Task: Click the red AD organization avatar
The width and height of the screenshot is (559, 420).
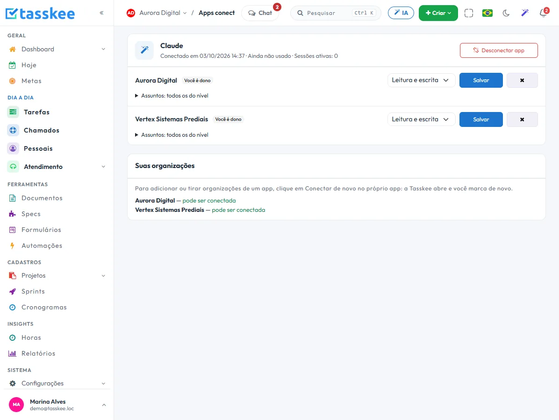Action: [x=131, y=13]
